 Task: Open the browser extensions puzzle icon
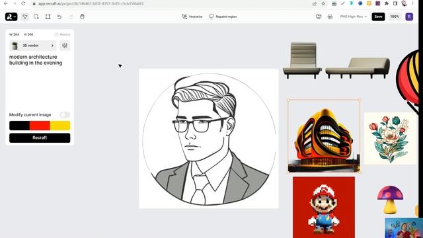387,3
